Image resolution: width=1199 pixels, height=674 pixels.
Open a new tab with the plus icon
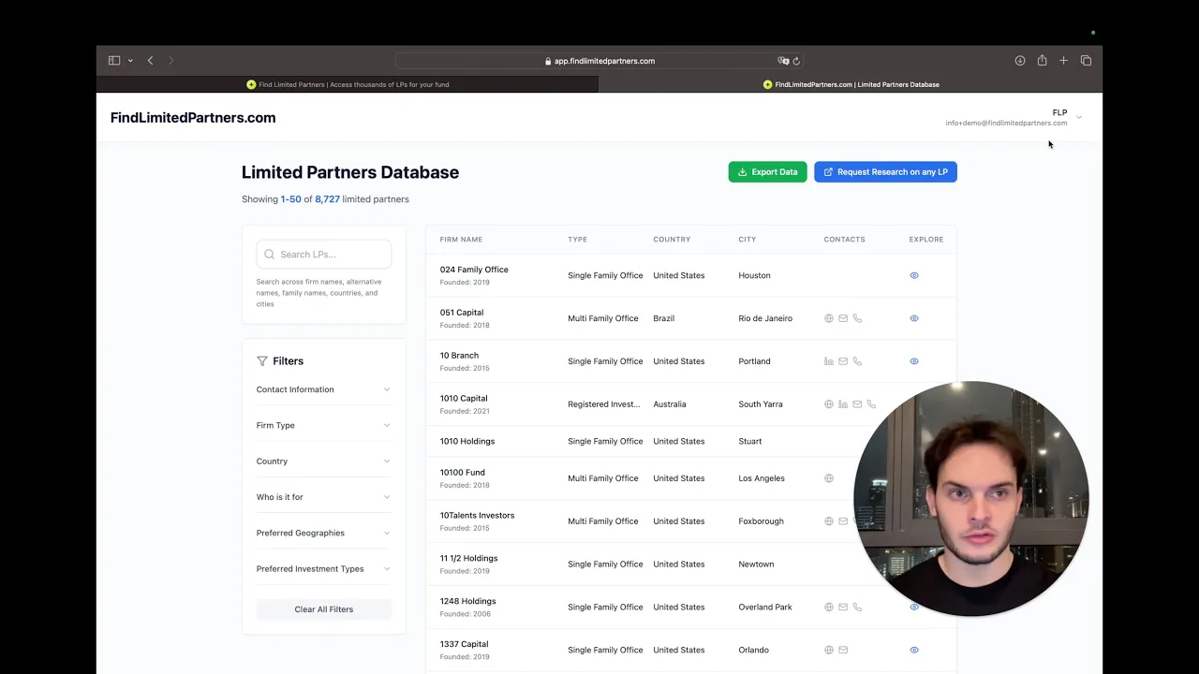pos(1063,61)
